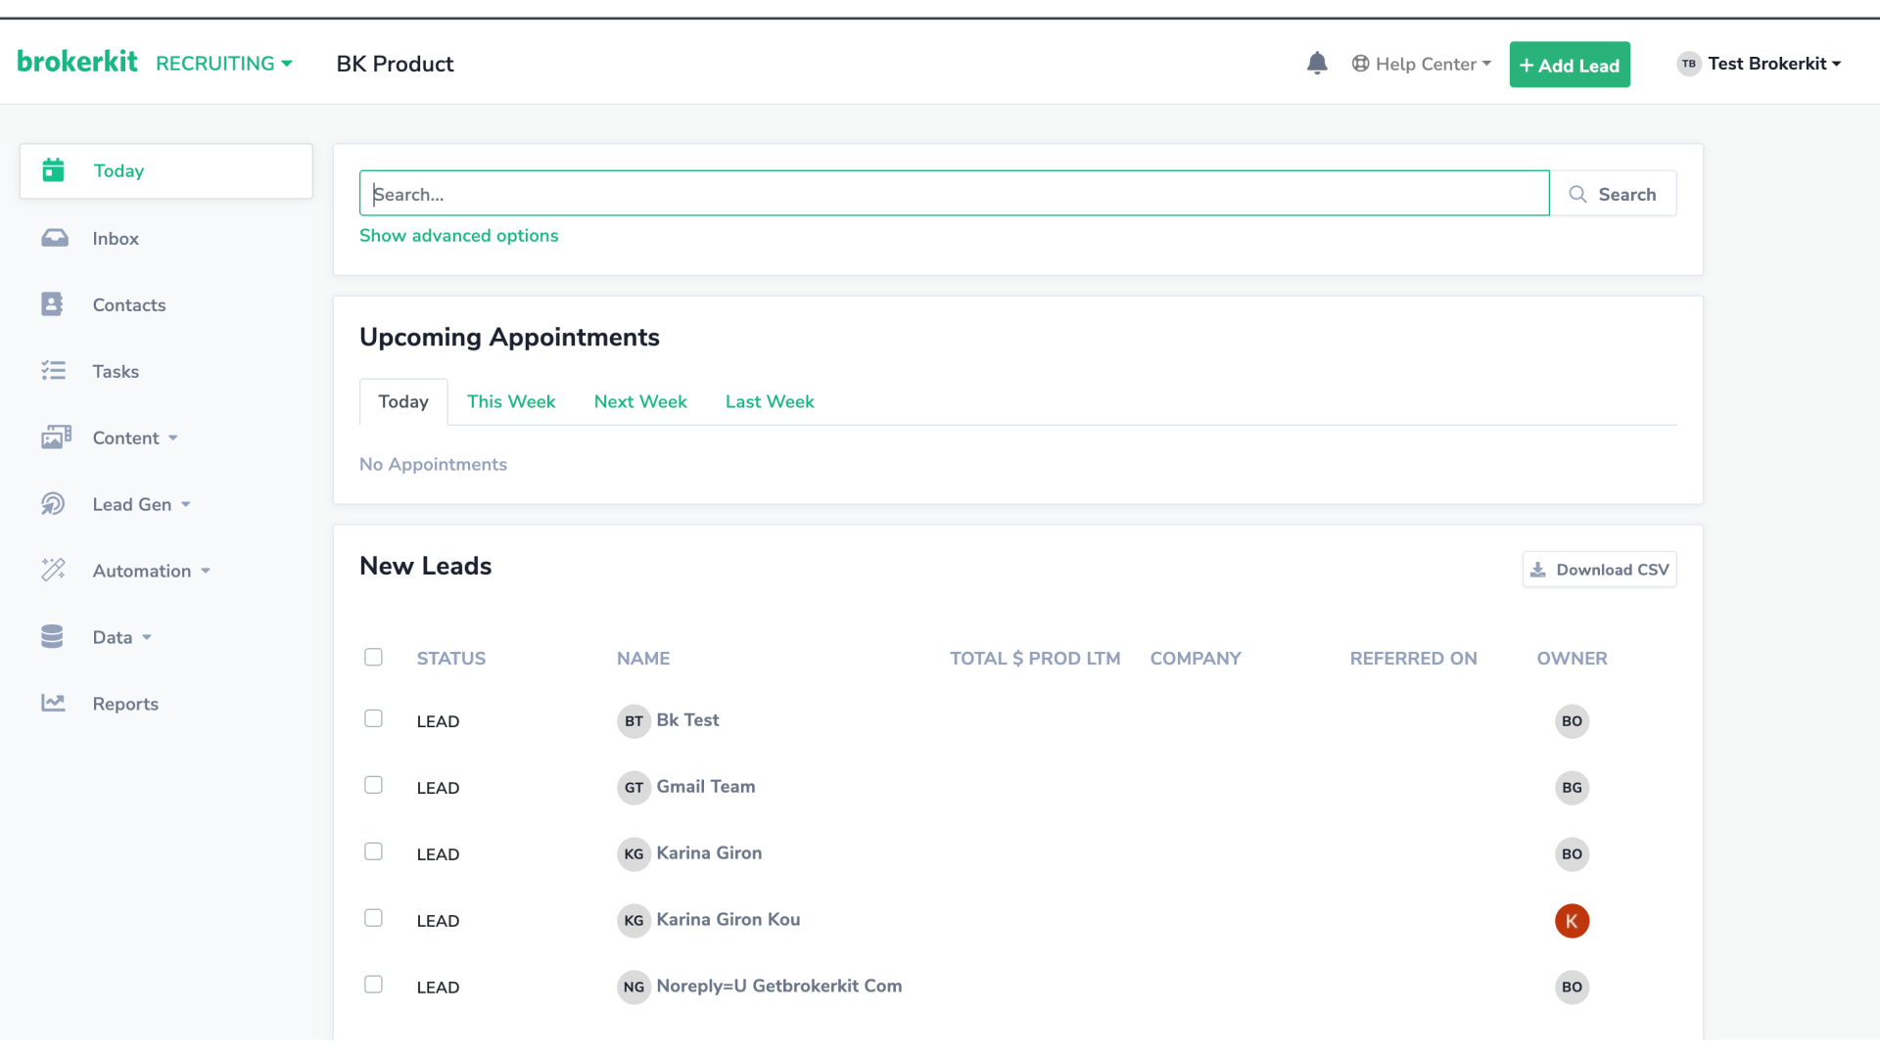Open Contacts via its address book icon
This screenshot has height=1057, width=1880.
click(x=53, y=304)
